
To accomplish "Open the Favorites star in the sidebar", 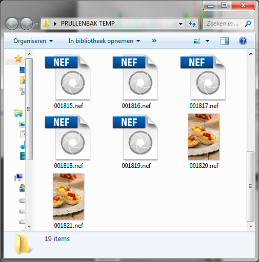I will (18, 59).
